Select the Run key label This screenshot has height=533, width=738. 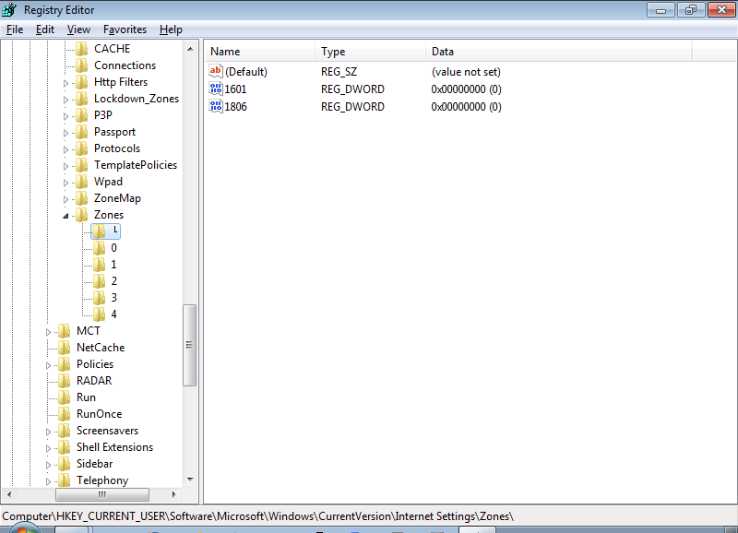pos(86,397)
